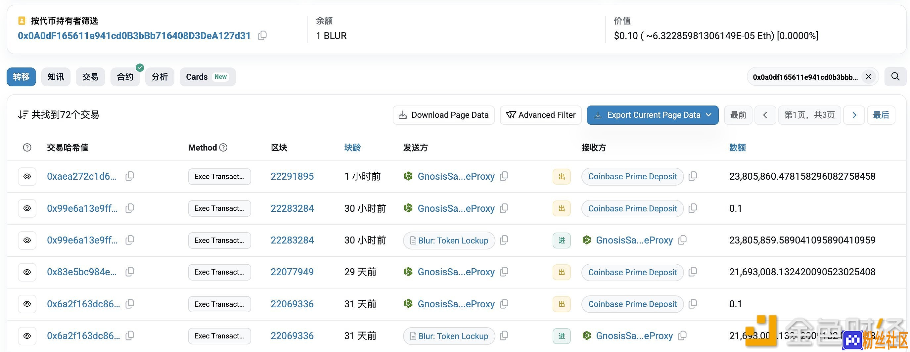The image size is (910, 352).
Task: Click the help icon in table header
Action: point(27,148)
